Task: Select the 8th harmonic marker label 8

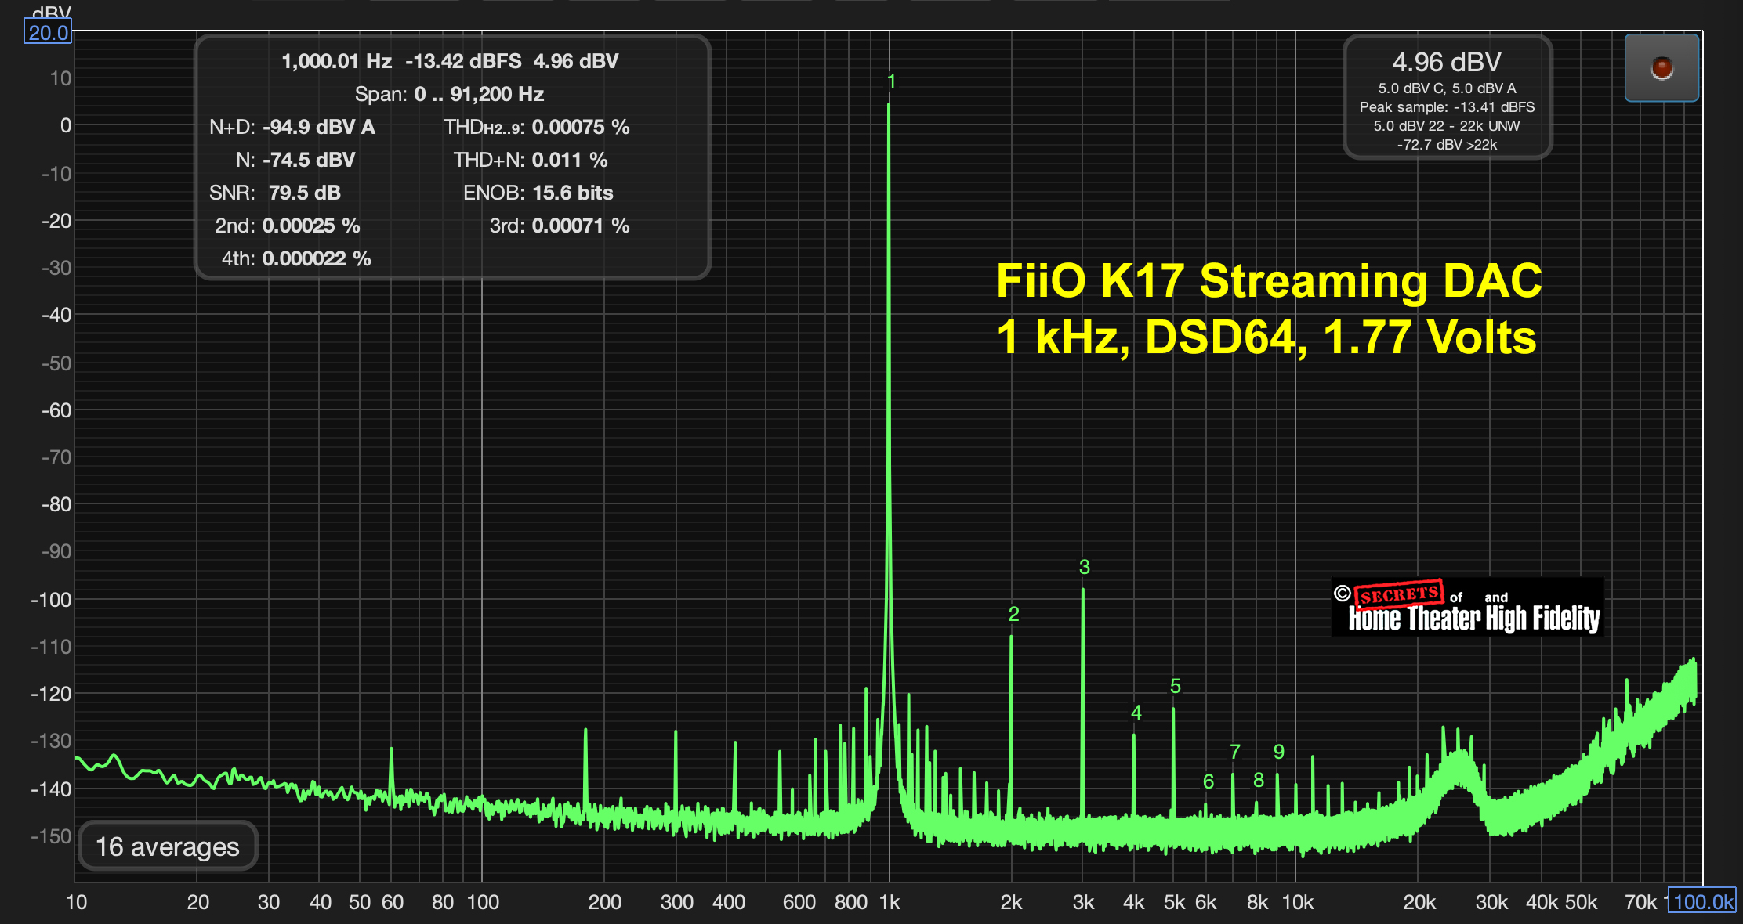Action: coord(1258,780)
